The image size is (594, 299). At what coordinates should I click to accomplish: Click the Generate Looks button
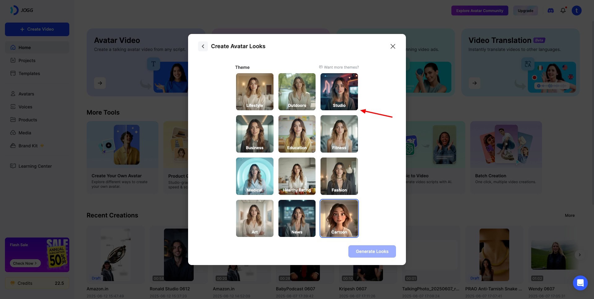pyautogui.click(x=372, y=251)
